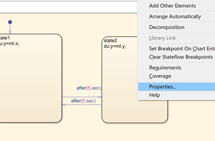The height and width of the screenshot is (141, 215).
Task: Select the state2 name label
Action: coord(110,40)
